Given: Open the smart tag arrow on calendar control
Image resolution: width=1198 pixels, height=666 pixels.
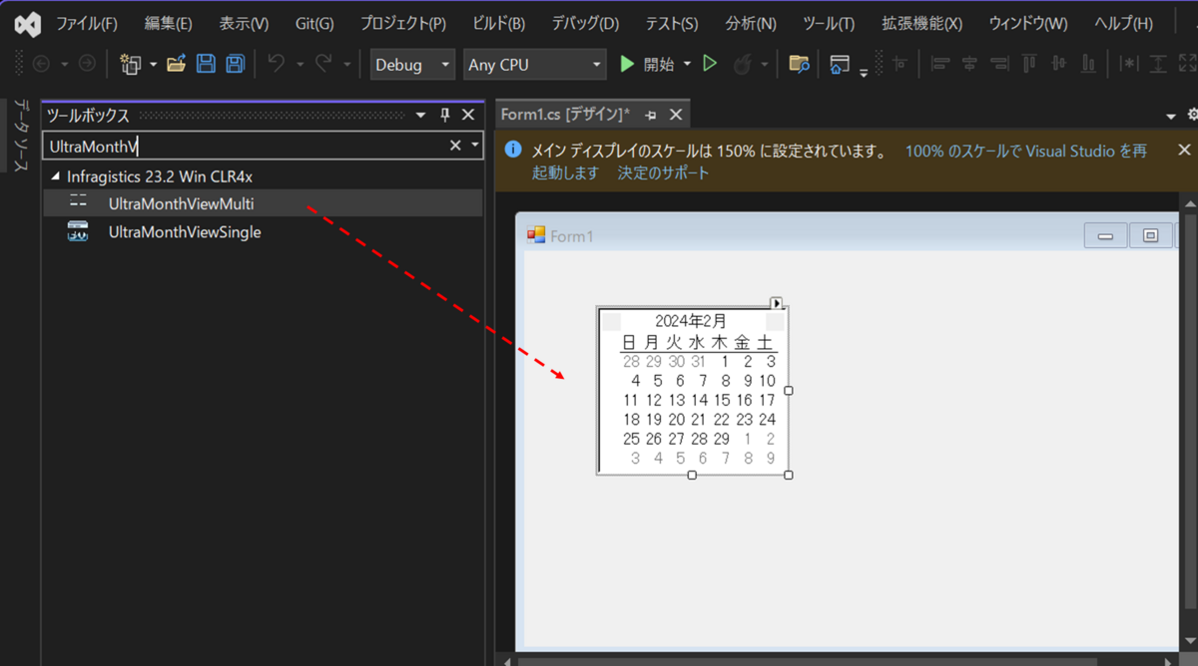Looking at the screenshot, I should 778,303.
